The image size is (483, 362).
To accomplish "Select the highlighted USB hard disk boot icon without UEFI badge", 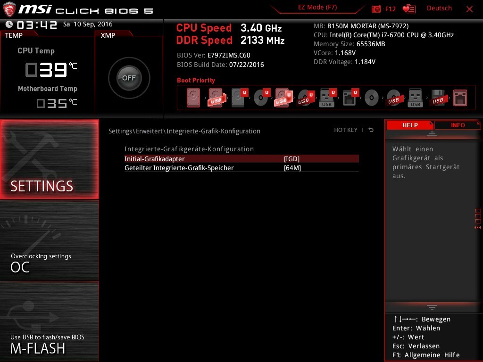I will 217,98.
